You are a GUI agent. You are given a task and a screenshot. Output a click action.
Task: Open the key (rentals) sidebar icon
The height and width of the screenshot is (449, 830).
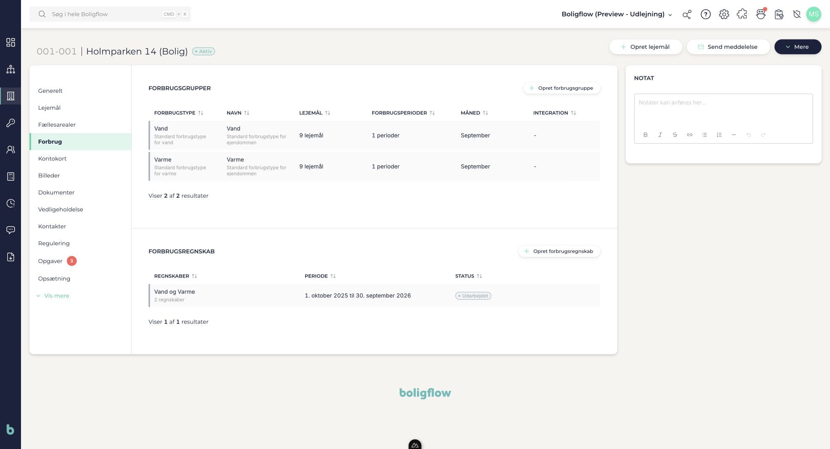(10, 123)
